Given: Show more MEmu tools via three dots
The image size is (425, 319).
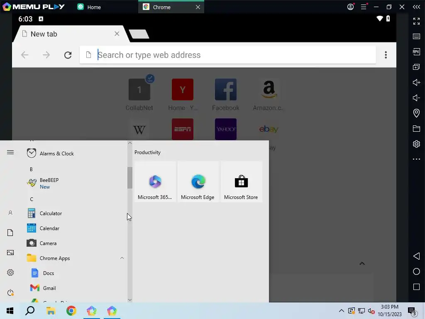Looking at the screenshot, I should (416, 159).
